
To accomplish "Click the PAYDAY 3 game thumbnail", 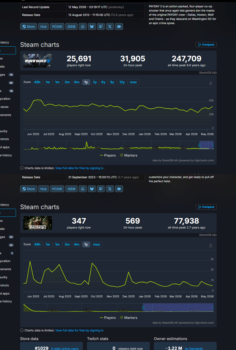I will pos(38,223).
